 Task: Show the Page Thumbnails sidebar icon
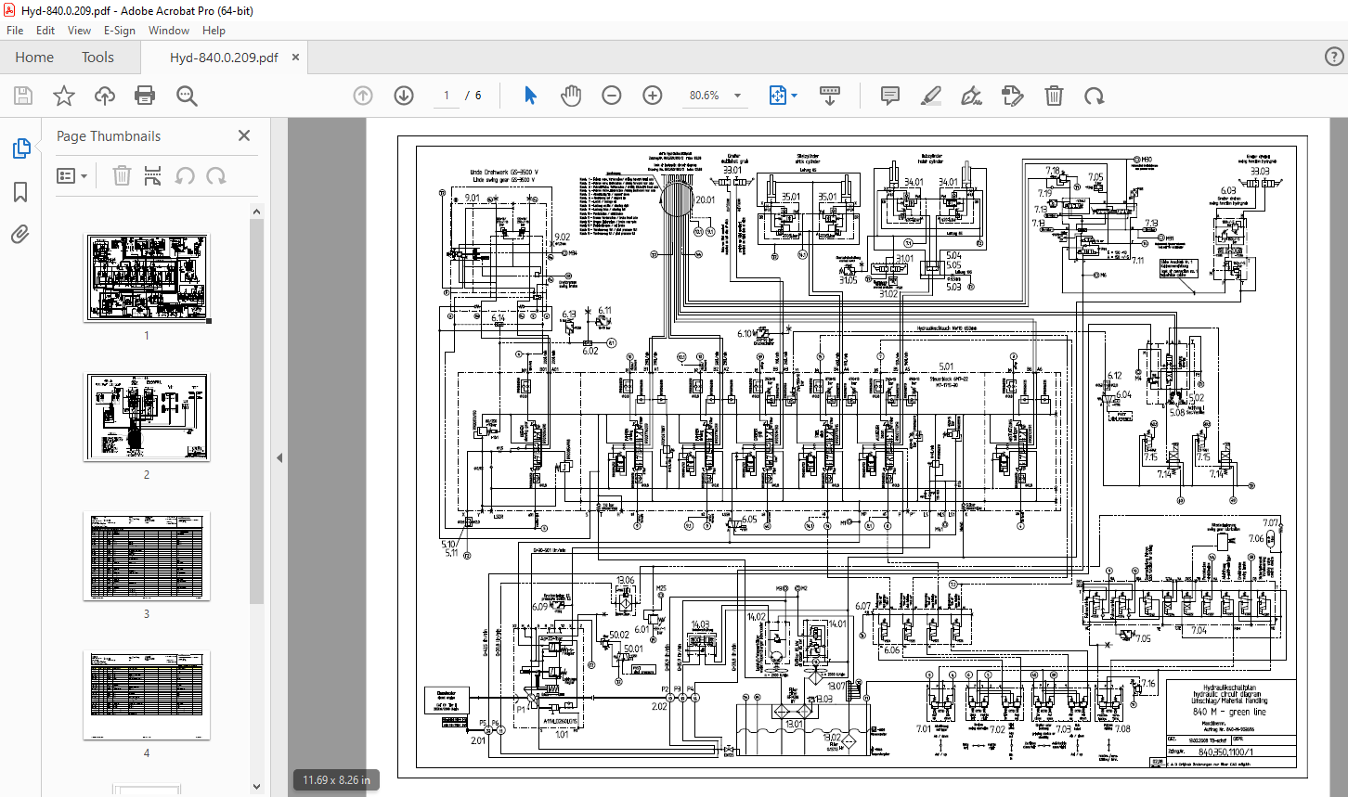20,148
